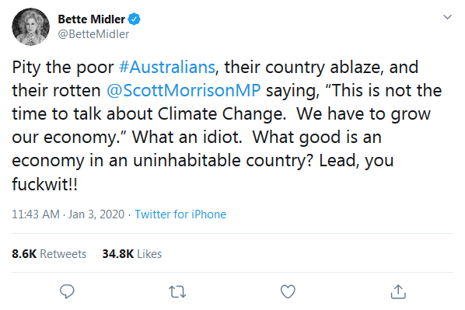
Task: Click the Jan 3, 2020 date
Action: [x=96, y=214]
